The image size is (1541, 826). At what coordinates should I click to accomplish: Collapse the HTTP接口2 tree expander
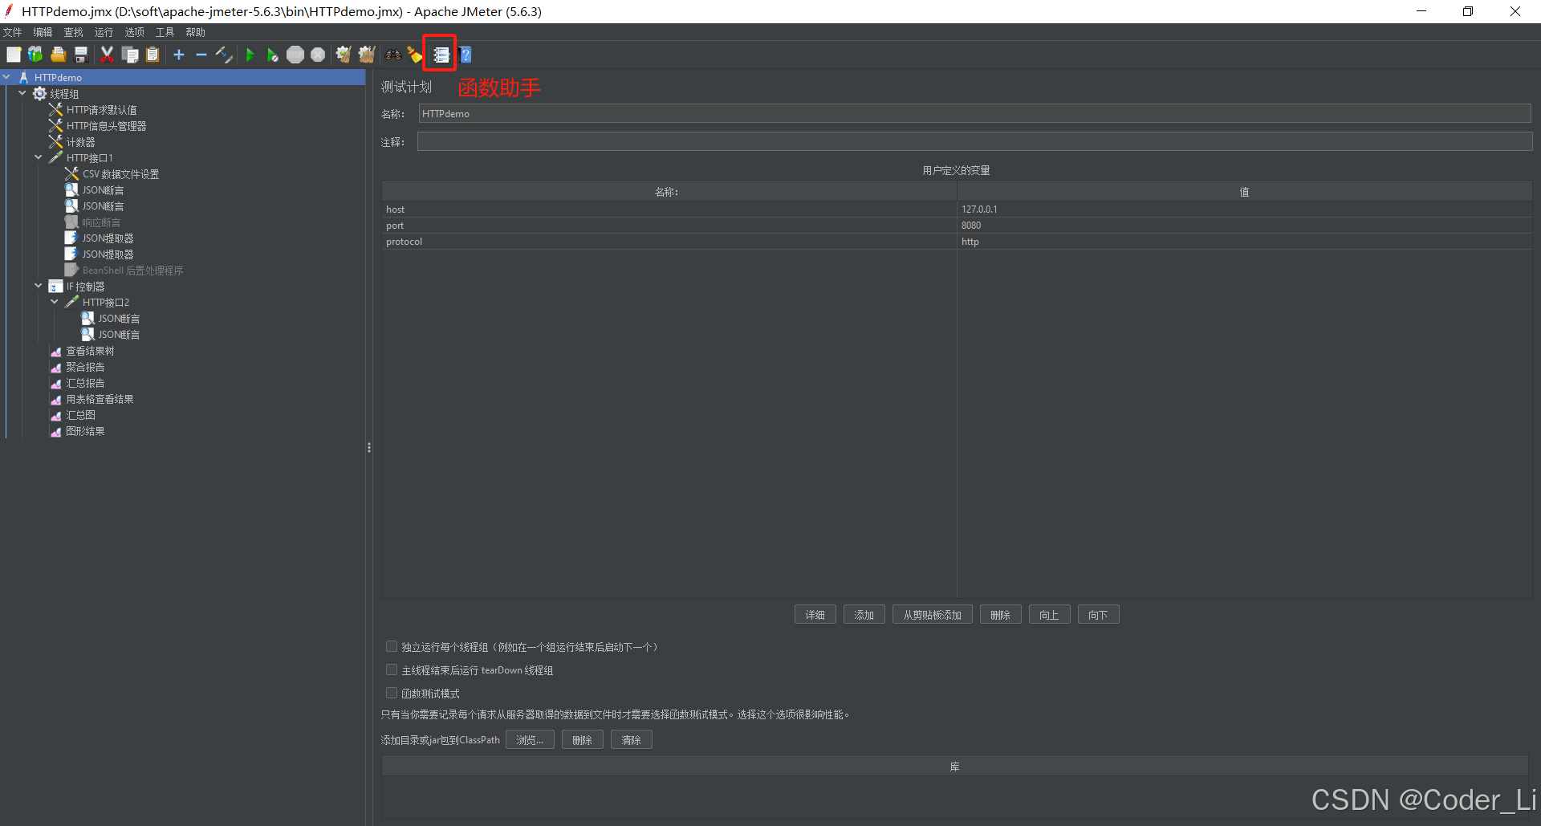55,303
